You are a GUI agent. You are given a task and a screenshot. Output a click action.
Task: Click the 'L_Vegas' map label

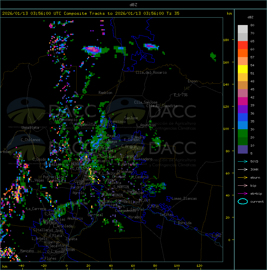coord(37,180)
